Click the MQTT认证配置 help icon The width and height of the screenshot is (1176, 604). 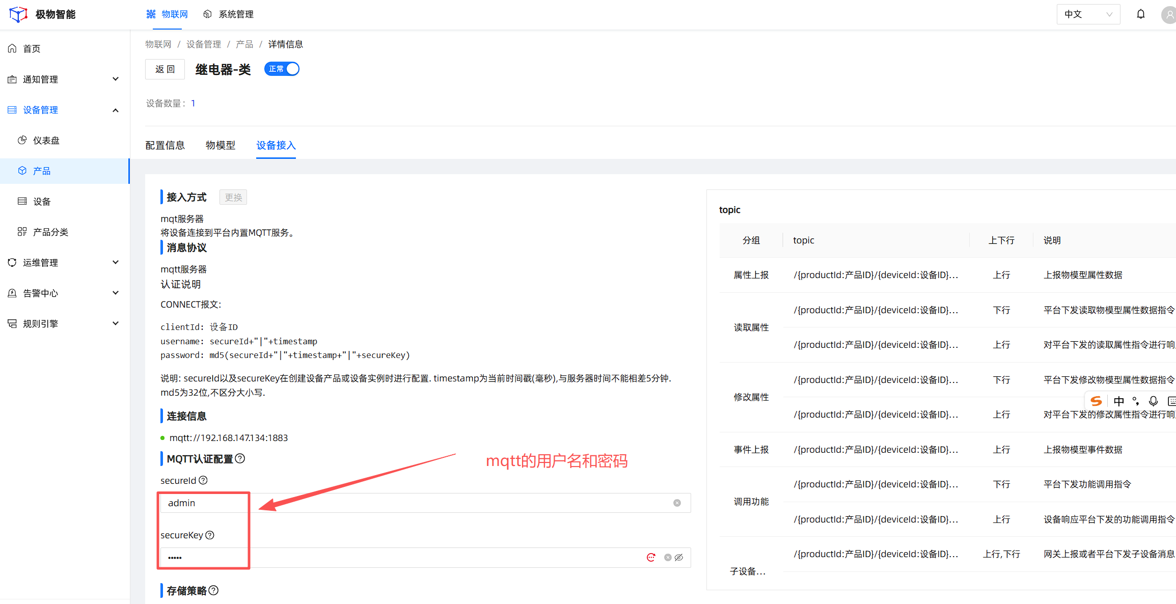240,458
